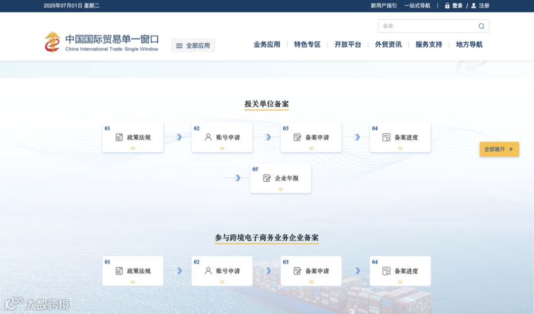Expand 备案申请 in the cross-border e-commerce section
534x314 pixels.
pos(311,282)
